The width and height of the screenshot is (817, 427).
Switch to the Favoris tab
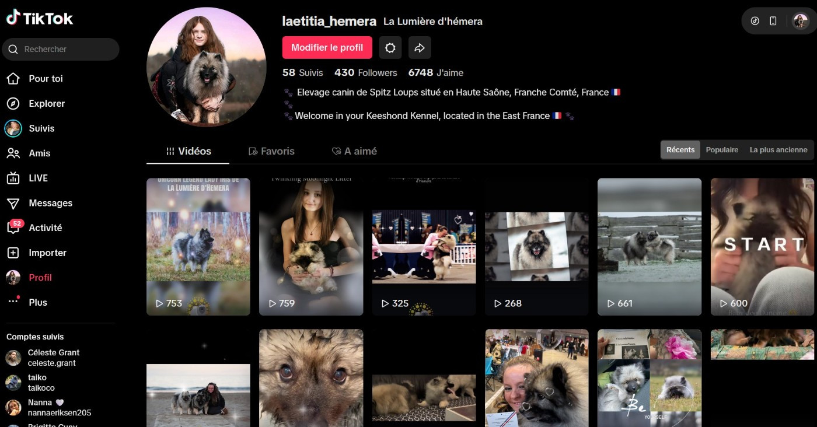271,151
